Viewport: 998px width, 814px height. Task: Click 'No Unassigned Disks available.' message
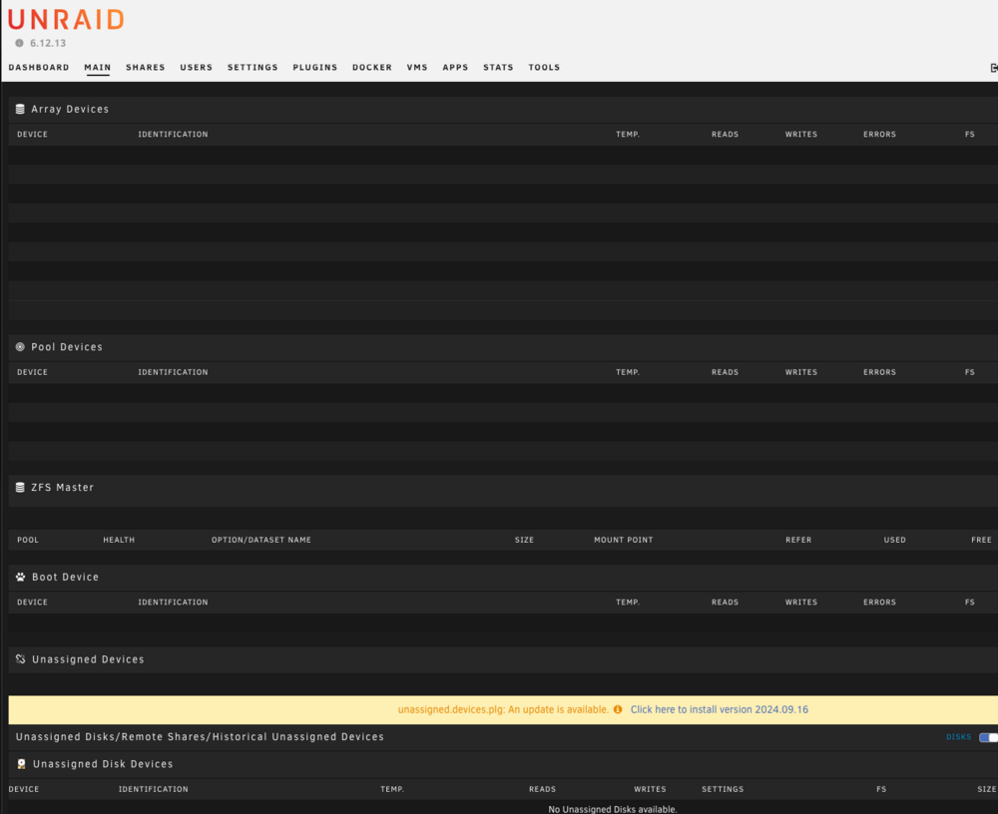coord(613,809)
